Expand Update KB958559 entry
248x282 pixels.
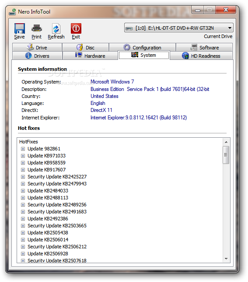click(x=23, y=163)
